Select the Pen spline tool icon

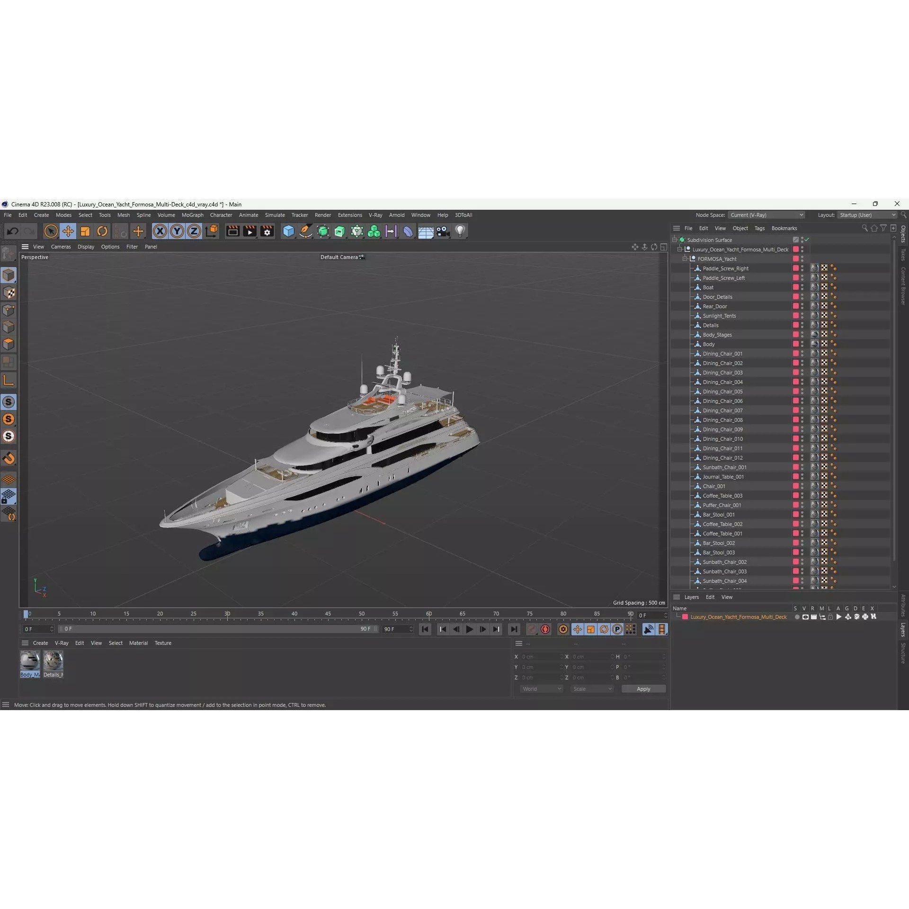point(305,231)
